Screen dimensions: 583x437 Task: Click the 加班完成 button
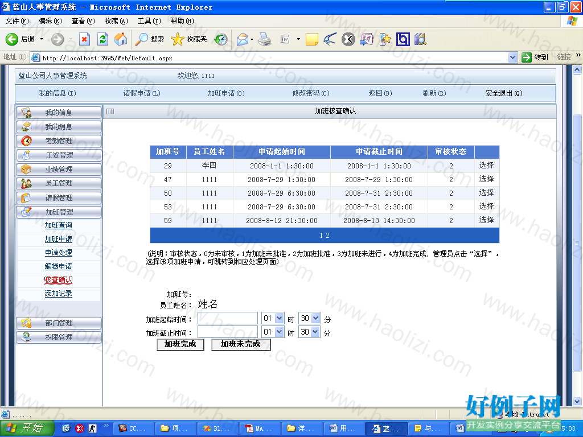[180, 344]
